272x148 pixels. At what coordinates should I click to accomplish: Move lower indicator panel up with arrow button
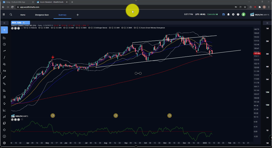click(18, 119)
